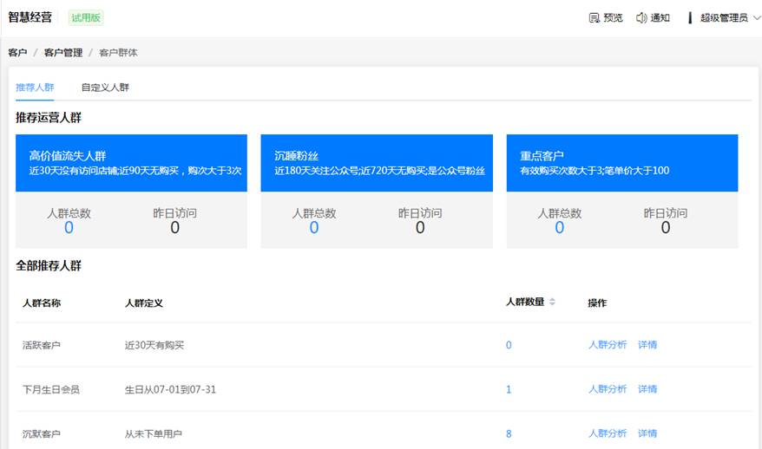Click the count 0 for 活跃客户

(509, 345)
